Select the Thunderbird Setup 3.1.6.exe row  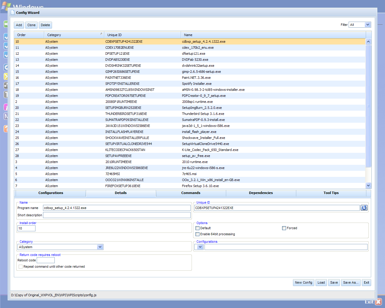[x=190, y=114]
